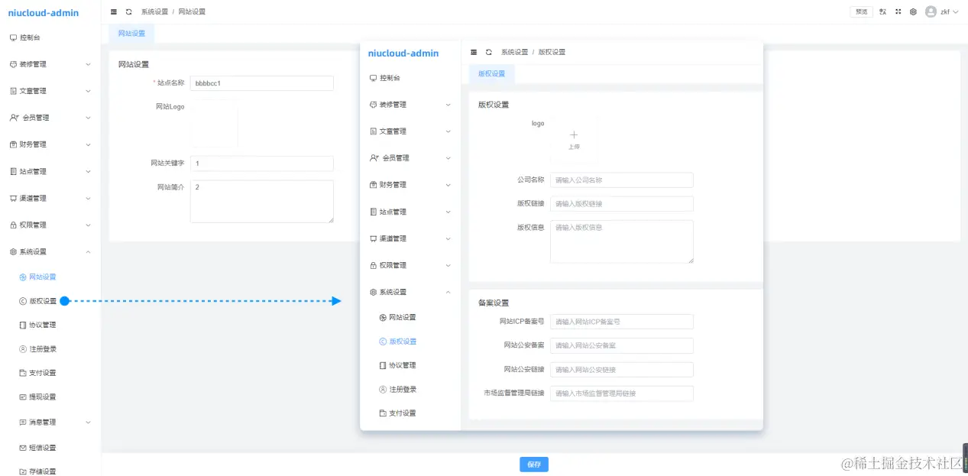Click the fullscreen icon near user avatar

pyautogui.click(x=897, y=11)
